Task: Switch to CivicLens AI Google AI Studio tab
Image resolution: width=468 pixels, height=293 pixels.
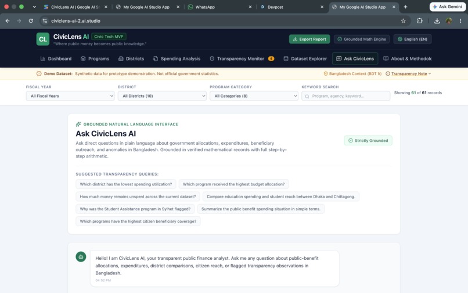Action: click(x=75, y=7)
